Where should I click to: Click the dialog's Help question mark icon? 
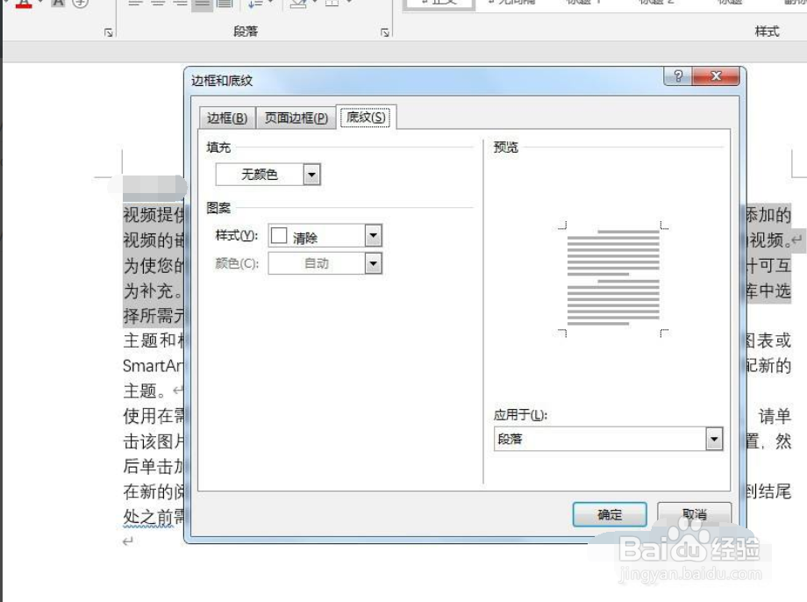(676, 76)
